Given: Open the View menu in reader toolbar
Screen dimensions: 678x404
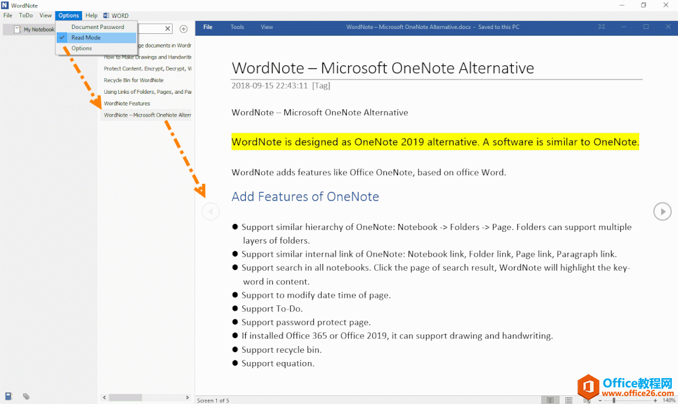Looking at the screenshot, I should 267,27.
